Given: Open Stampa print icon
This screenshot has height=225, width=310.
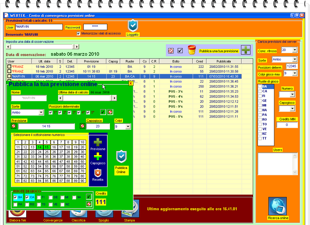Looking at the screenshot, I should [130, 209].
